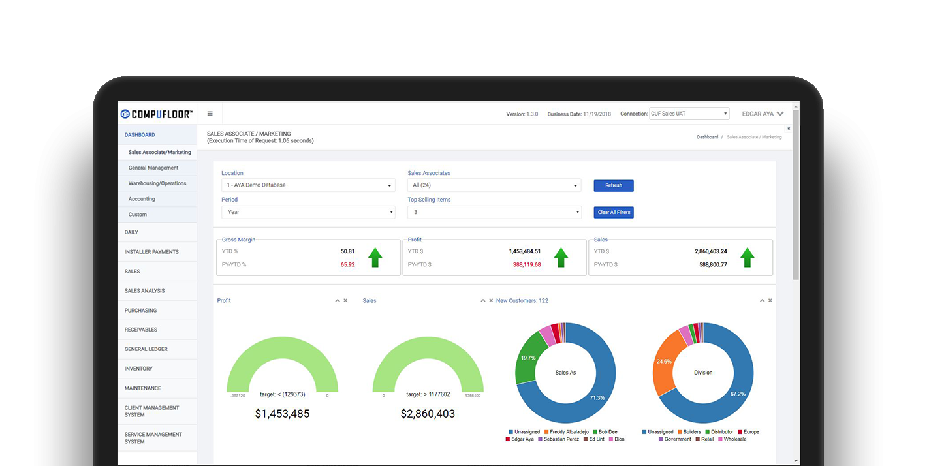Image resolution: width=929 pixels, height=466 pixels.
Task: Click the CompuFloor logo
Action: [x=157, y=114]
